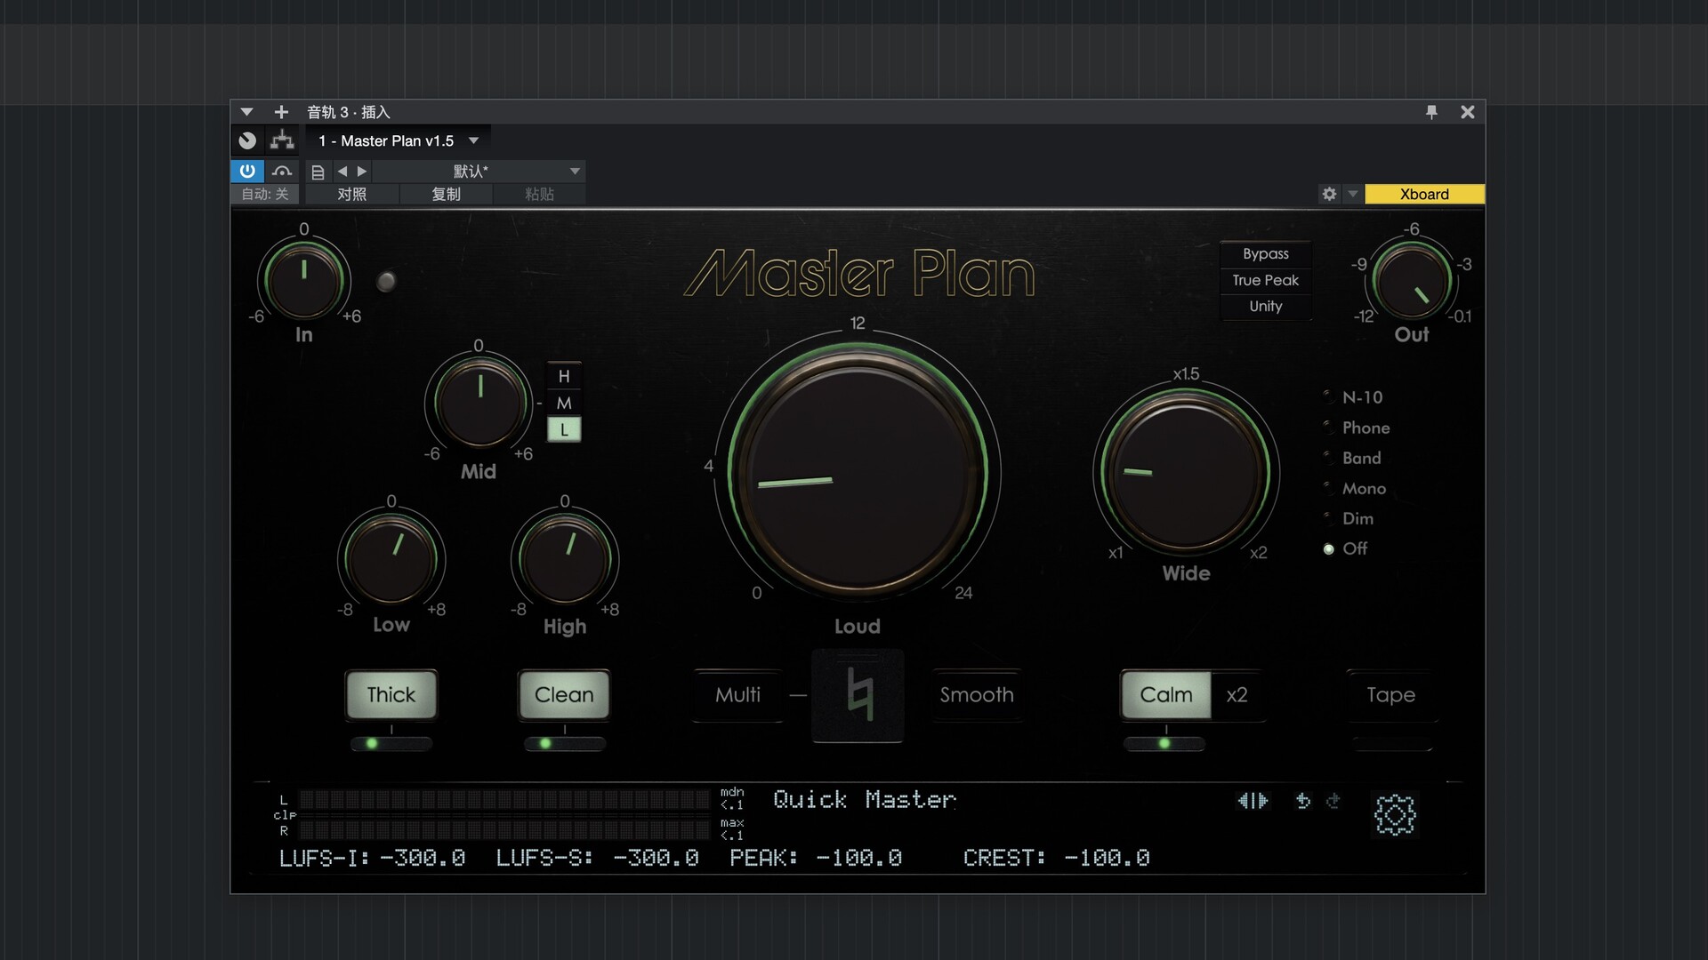Toggle the True Peak button
This screenshot has height=960, width=1708.
pos(1266,280)
